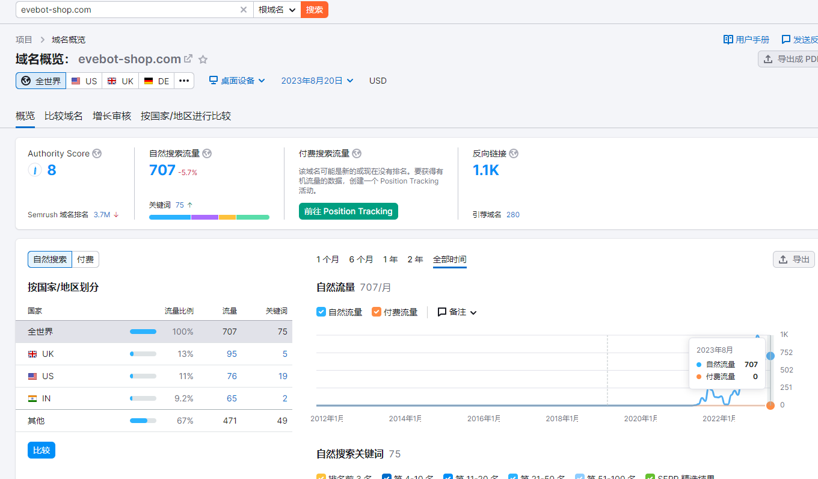The height and width of the screenshot is (479, 818).
Task: Toggle 第 11-20 名 keyword checkbox
Action: click(x=448, y=477)
